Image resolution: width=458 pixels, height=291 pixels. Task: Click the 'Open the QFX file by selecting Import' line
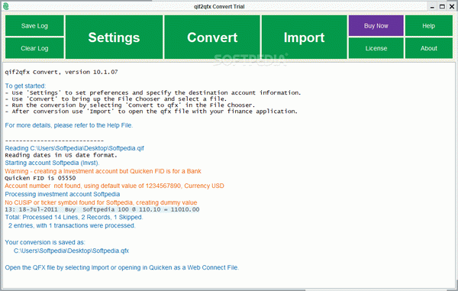tap(122, 267)
